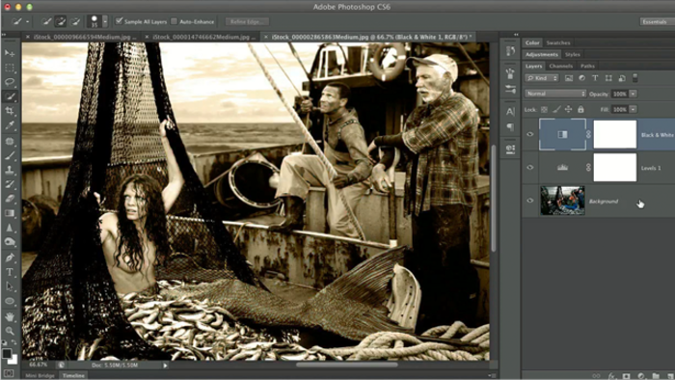Filter layers by type (T) icon
This screenshot has height=380, width=675.
[595, 78]
